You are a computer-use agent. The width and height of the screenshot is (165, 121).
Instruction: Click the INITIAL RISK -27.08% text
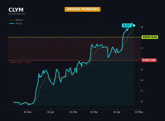[x=20, y=62]
